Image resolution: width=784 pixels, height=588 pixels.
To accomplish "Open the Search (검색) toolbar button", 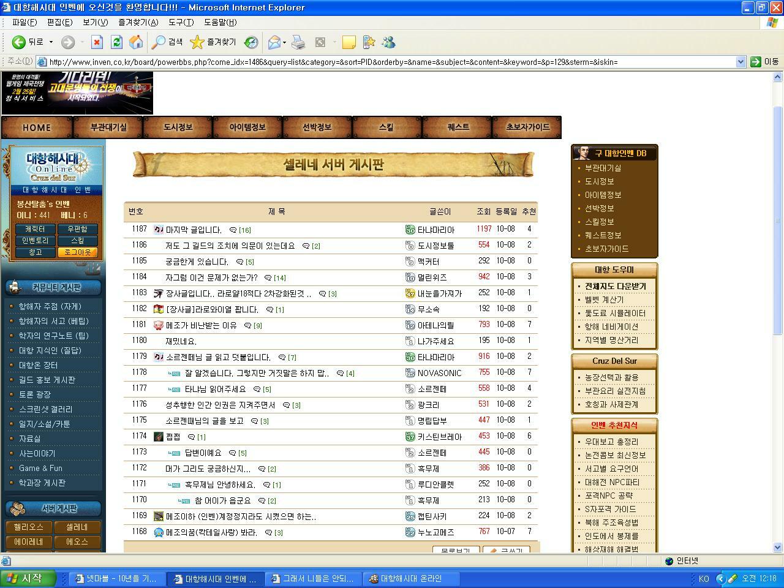I will (168, 42).
